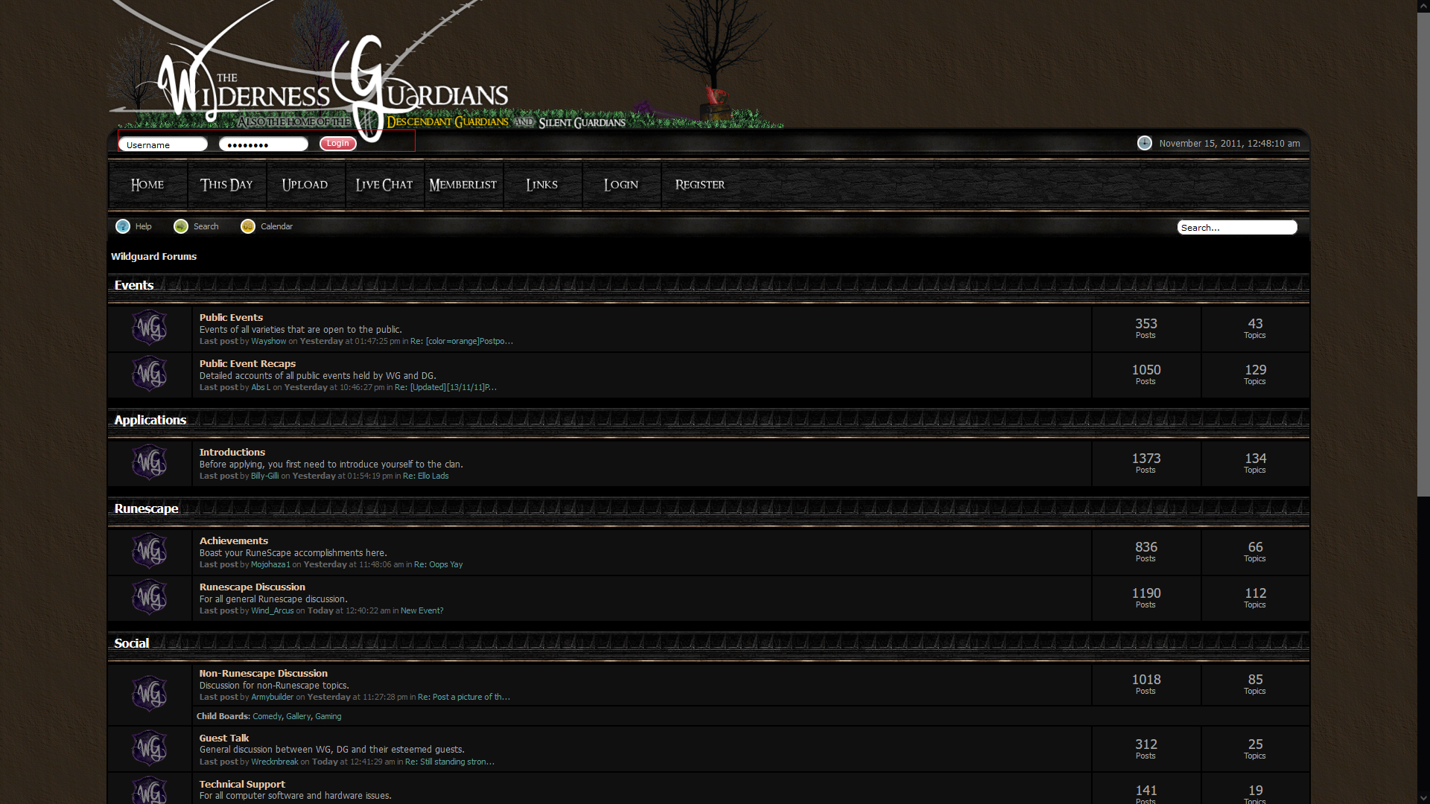Open Armybuilder's user profile link
The width and height of the screenshot is (1430, 804).
[272, 697]
